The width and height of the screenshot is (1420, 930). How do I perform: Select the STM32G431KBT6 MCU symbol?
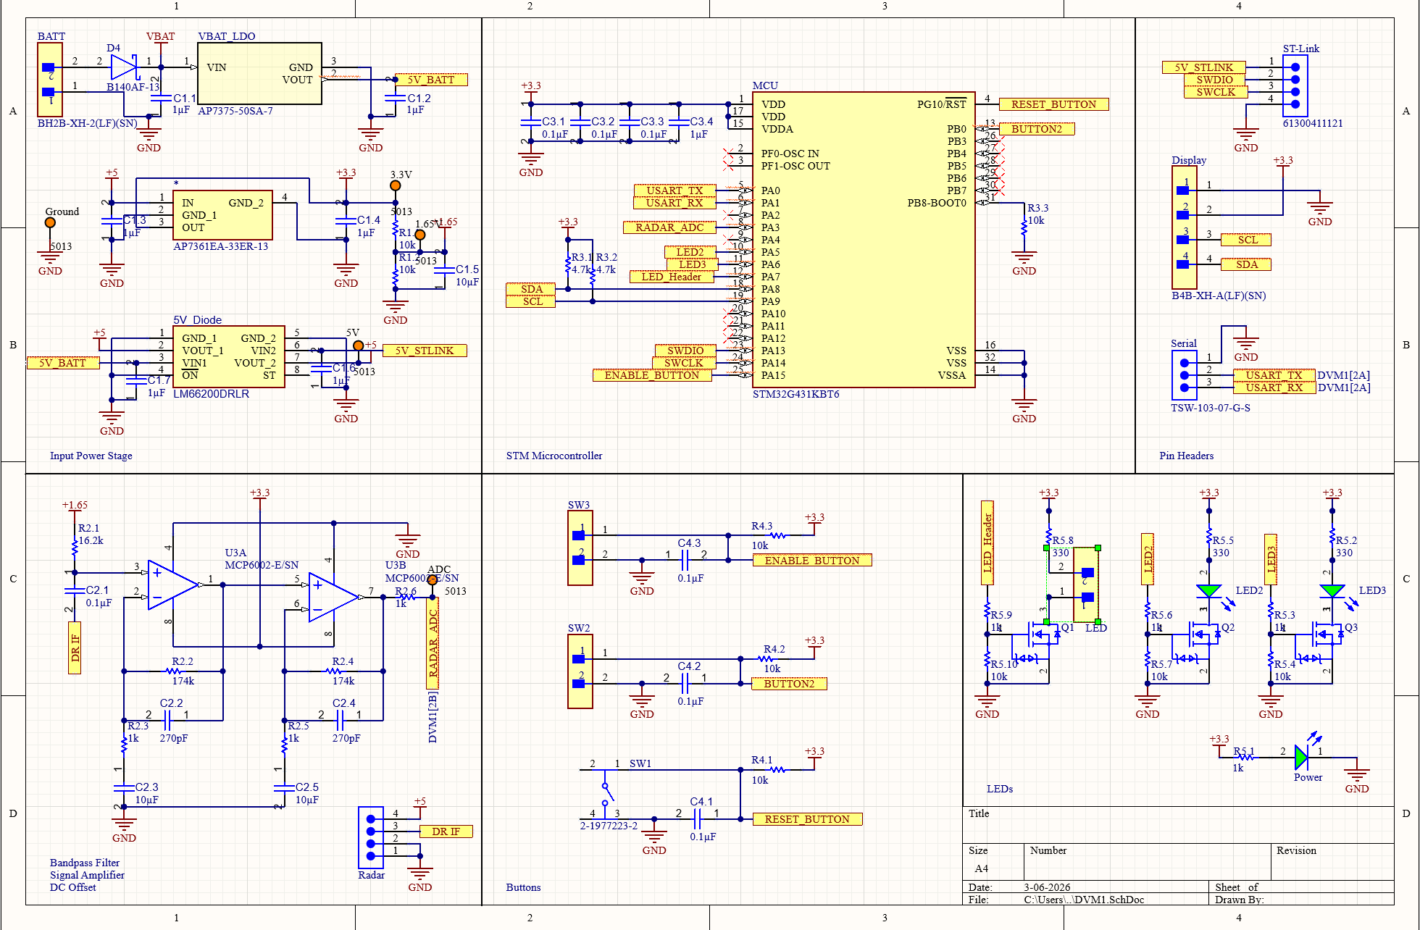point(862,239)
